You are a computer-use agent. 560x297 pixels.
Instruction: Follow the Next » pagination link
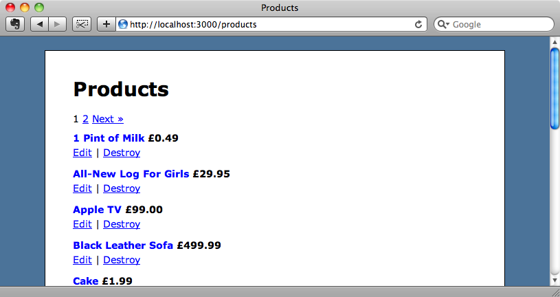(108, 119)
